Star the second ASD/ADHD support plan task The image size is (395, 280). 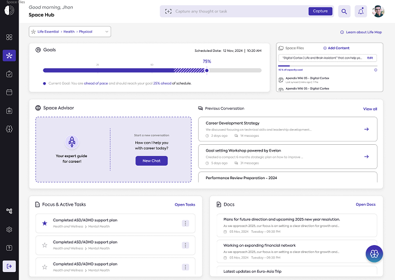[45, 245]
